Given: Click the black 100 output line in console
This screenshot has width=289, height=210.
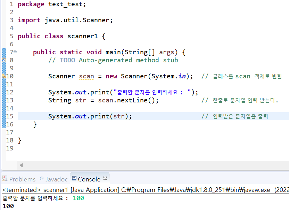Looking at the screenshot, I should point(8,206).
